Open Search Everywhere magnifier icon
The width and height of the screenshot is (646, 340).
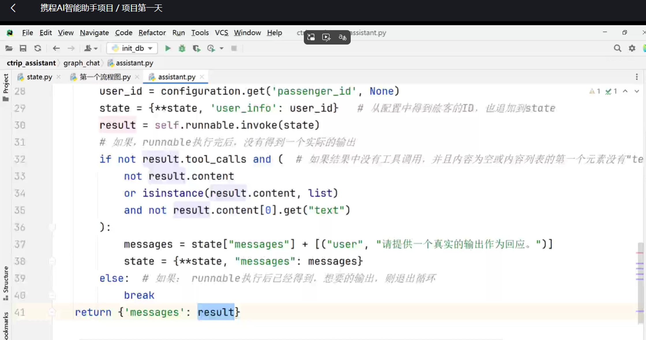(617, 48)
